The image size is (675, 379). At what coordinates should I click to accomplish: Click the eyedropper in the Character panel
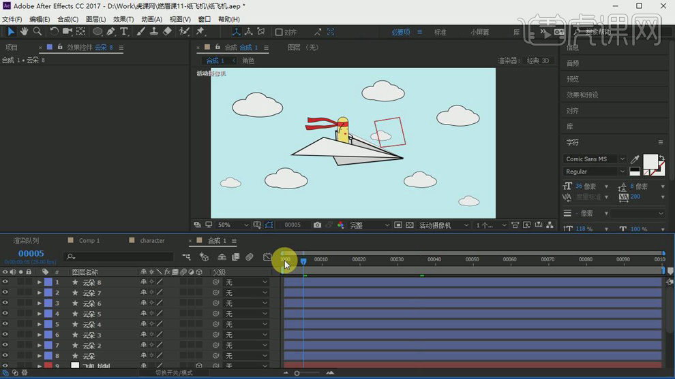[x=635, y=159]
